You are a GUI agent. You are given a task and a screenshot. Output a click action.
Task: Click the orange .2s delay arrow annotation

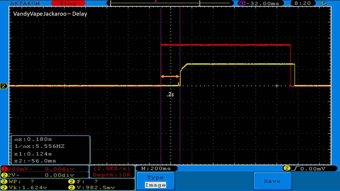[170, 77]
